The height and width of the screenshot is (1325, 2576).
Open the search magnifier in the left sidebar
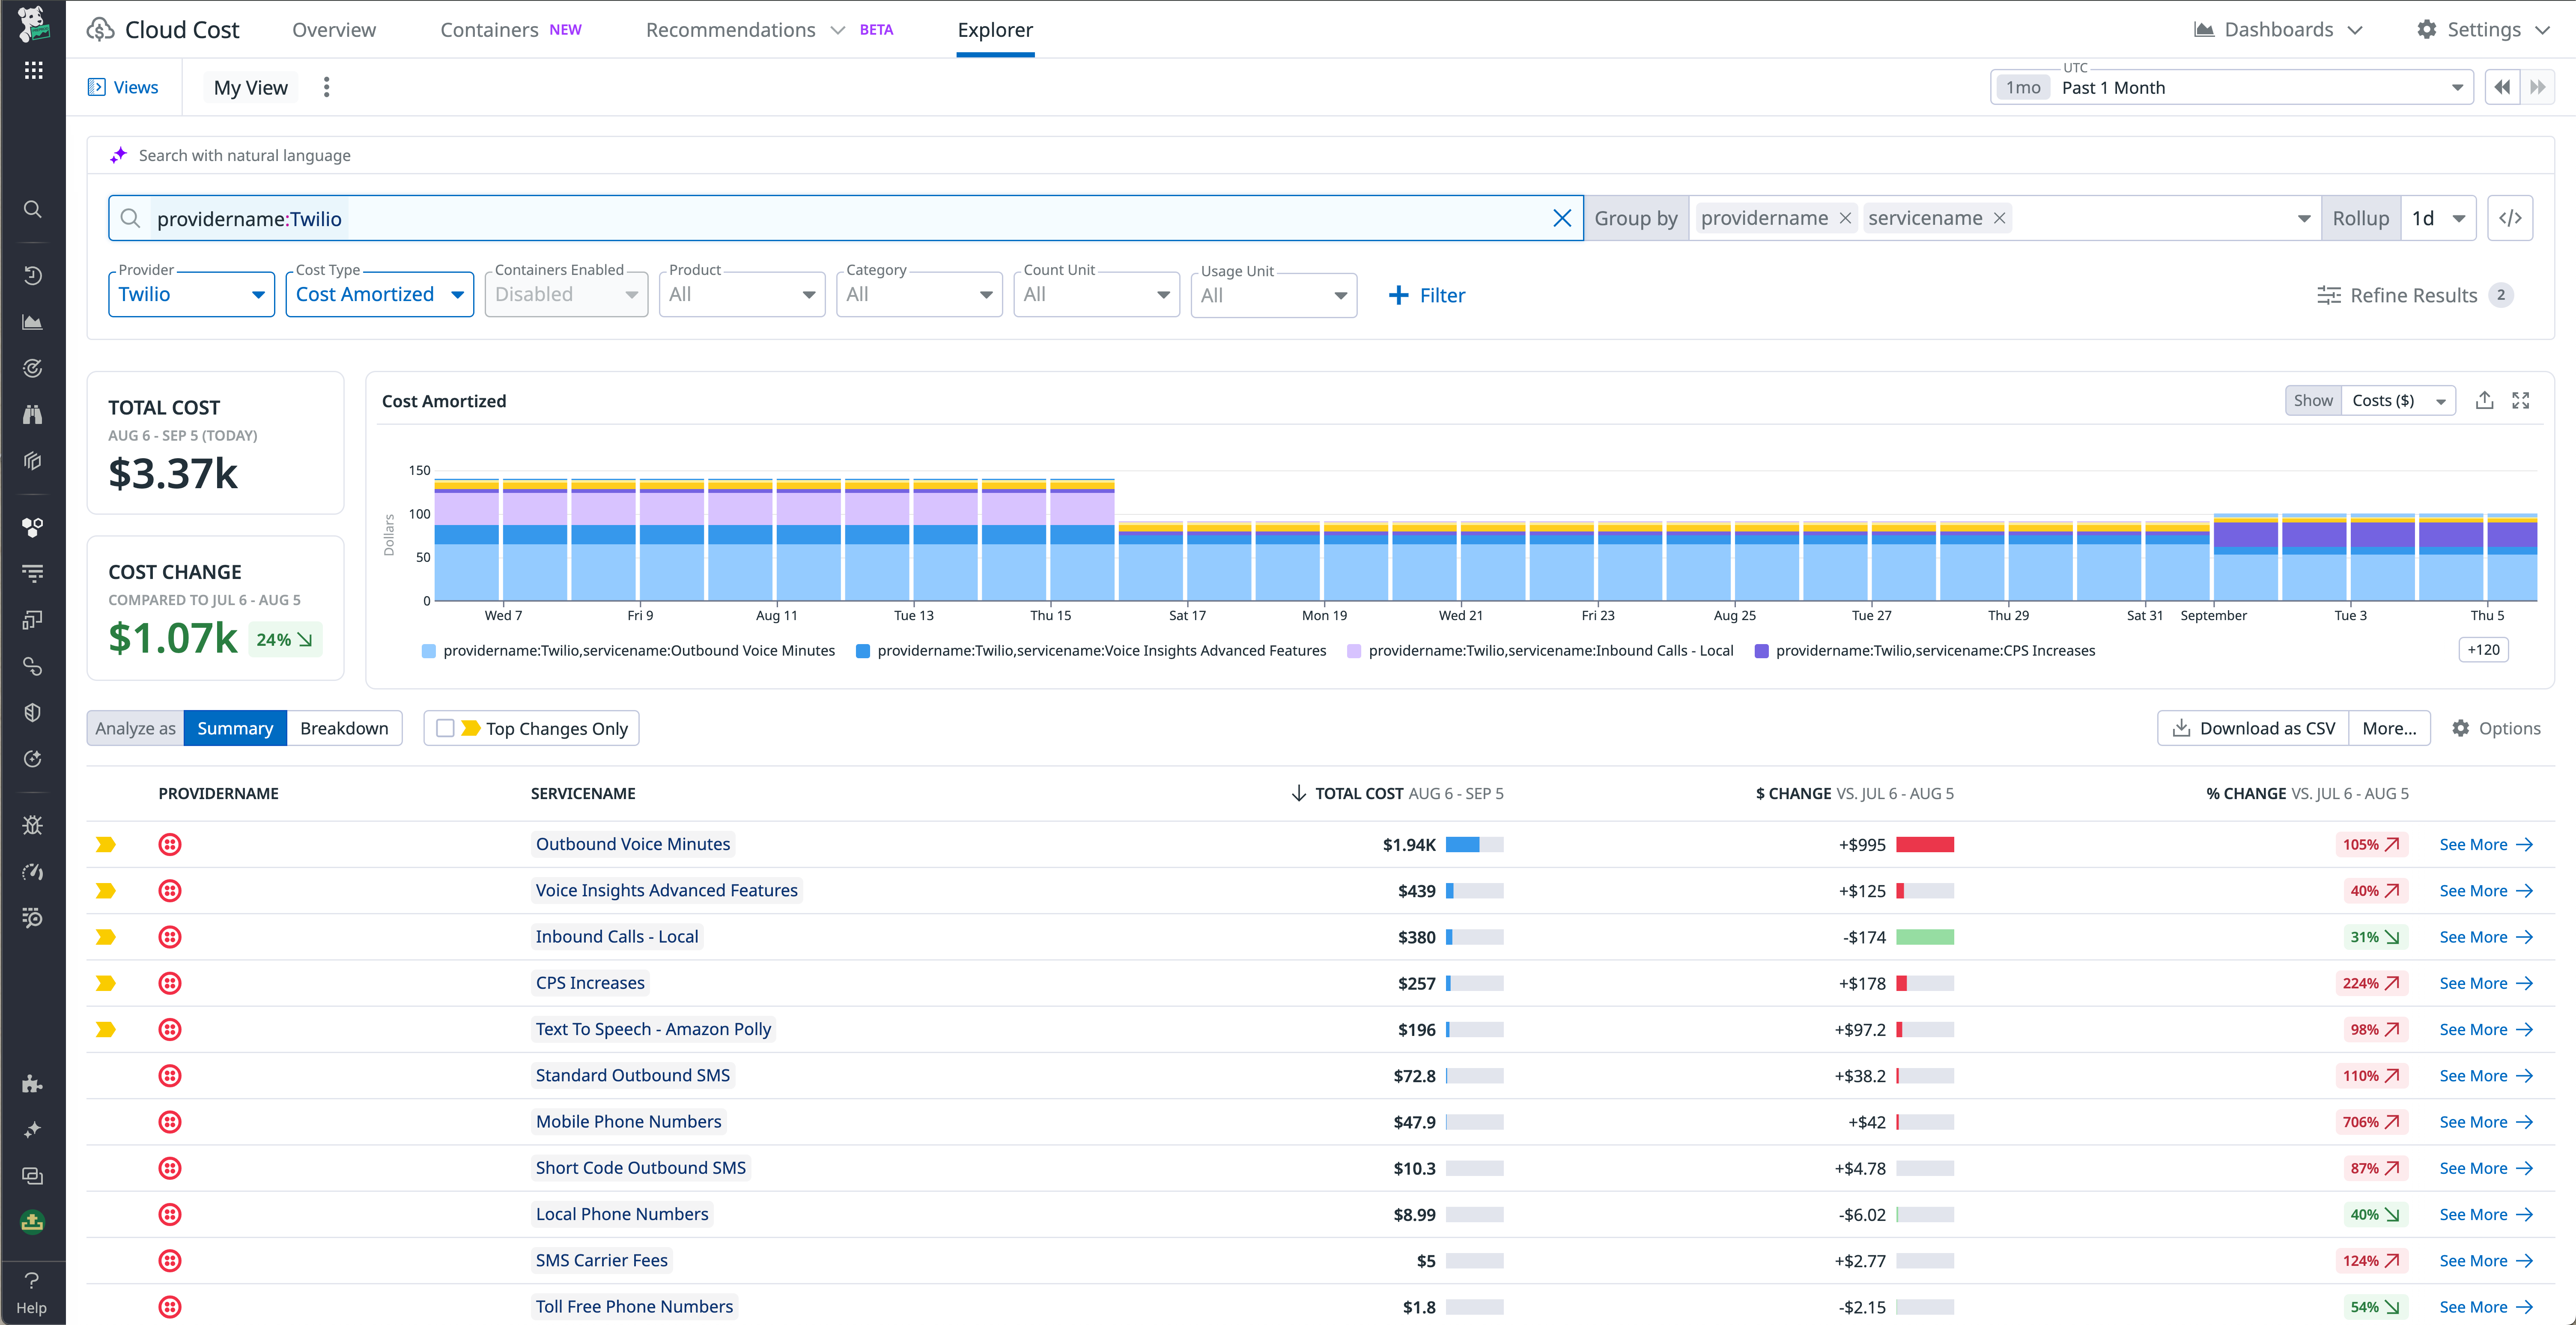pos(32,209)
